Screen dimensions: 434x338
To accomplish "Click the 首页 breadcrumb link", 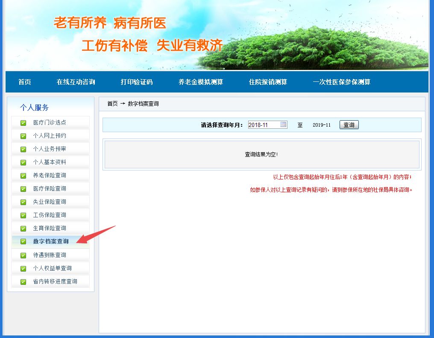I will tap(112, 104).
